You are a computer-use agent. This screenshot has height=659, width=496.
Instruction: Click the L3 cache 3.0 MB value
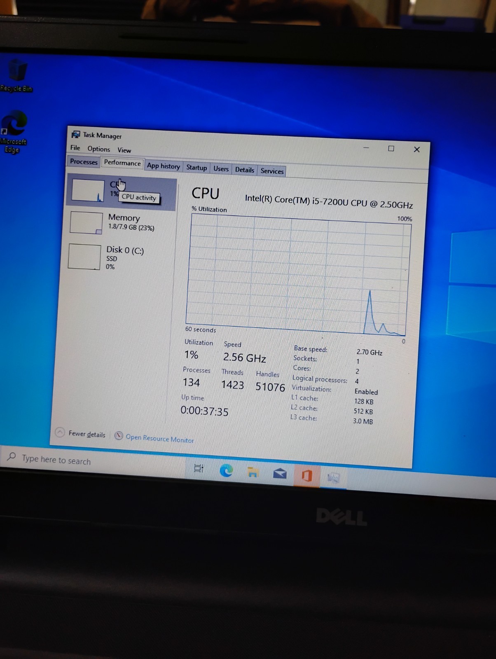[363, 421]
